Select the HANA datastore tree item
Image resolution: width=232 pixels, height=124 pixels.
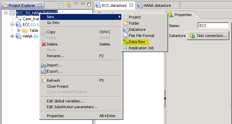[x=27, y=36]
